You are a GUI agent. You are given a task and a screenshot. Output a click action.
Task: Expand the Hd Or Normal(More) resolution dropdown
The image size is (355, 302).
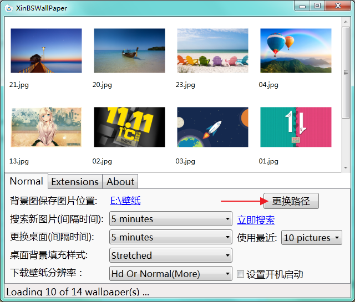[170, 274]
